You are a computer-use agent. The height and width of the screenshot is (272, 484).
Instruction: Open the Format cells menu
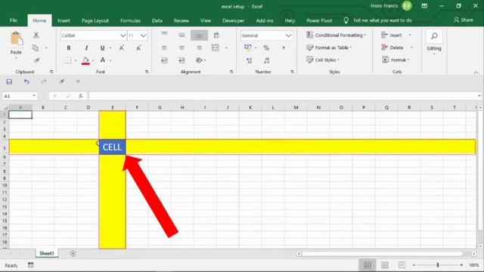pyautogui.click(x=396, y=60)
